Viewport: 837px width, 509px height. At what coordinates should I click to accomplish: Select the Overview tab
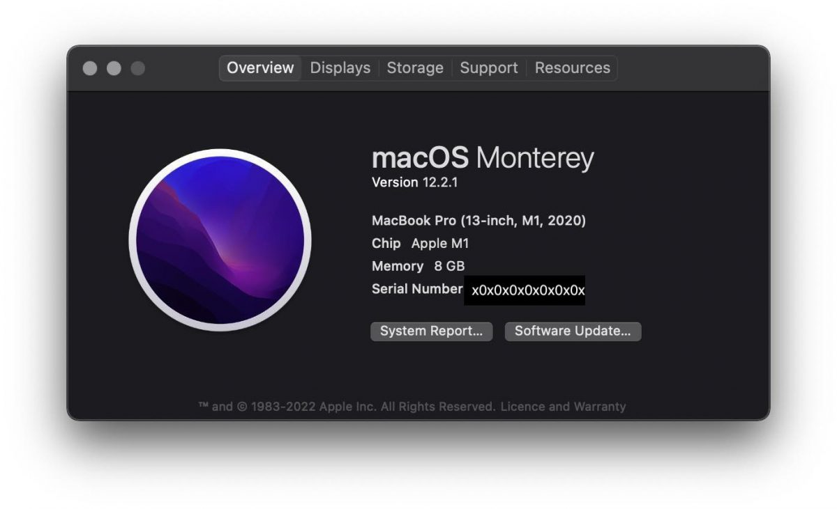[x=260, y=68]
